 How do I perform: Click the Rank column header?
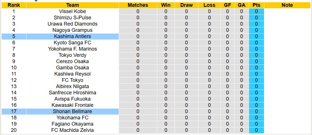click(x=14, y=5)
